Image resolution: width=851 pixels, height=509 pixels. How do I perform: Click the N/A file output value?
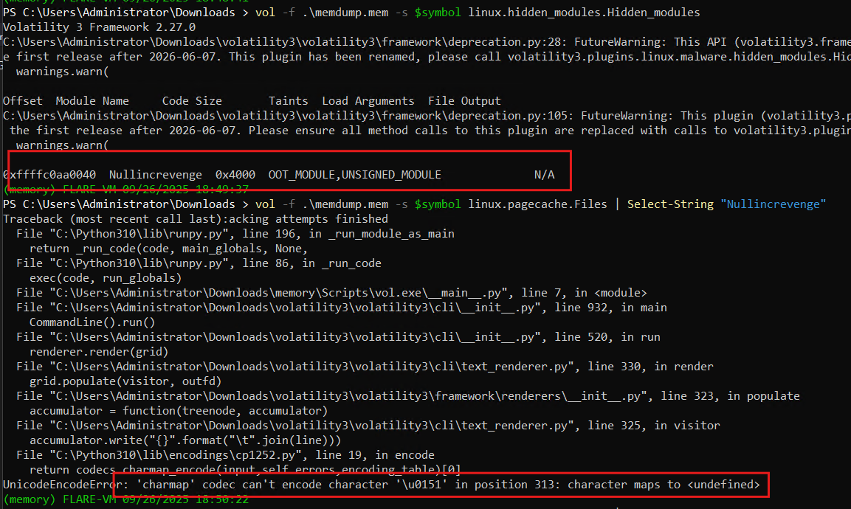[544, 175]
